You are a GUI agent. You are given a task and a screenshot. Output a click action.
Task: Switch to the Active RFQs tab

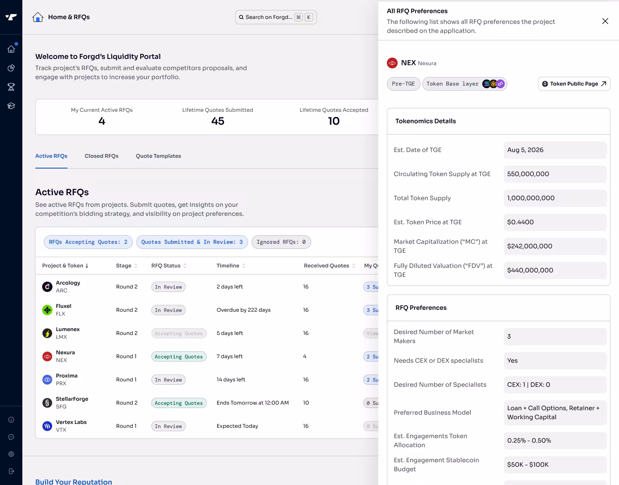pyautogui.click(x=51, y=156)
